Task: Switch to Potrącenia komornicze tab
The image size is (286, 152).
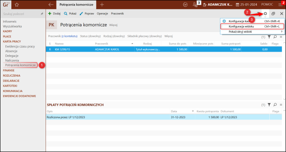Action: [x=77, y=5]
